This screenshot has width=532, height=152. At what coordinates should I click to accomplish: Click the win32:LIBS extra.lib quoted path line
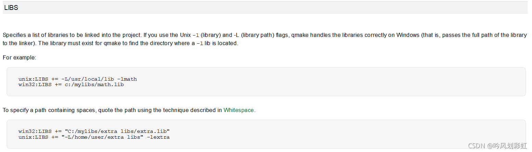(x=94, y=131)
